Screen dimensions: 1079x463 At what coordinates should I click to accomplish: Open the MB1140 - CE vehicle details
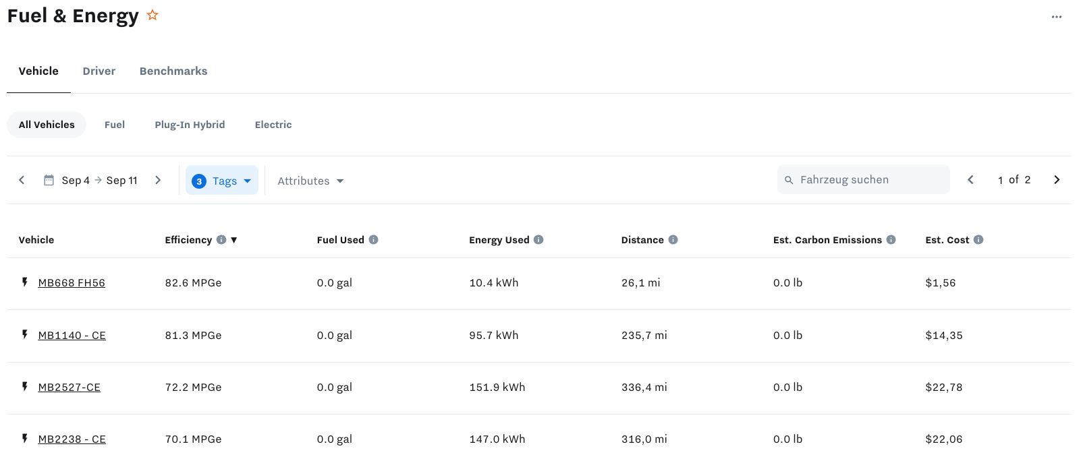click(72, 335)
